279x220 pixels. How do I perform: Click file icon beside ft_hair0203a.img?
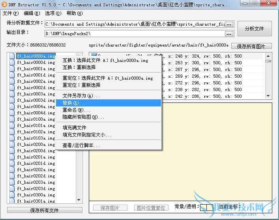click(x=12, y=182)
